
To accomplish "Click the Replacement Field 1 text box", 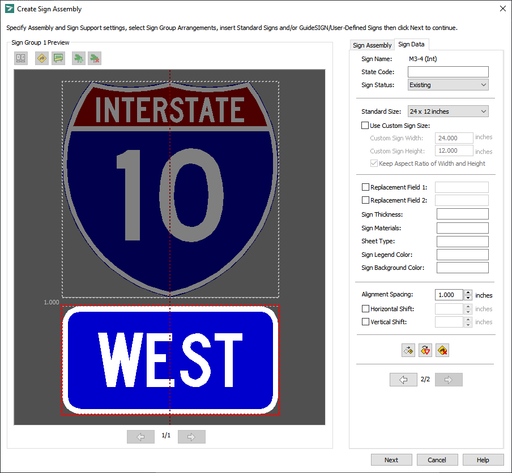I will (462, 187).
